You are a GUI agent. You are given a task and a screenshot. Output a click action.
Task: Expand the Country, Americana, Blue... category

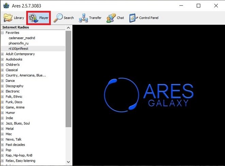click(x=2, y=75)
